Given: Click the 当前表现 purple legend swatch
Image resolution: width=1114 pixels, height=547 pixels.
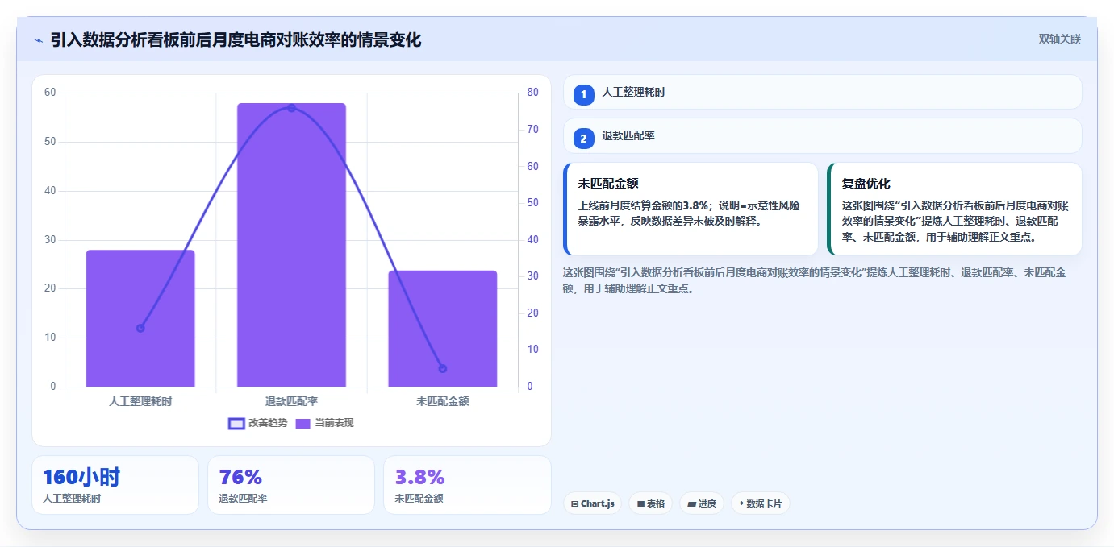Looking at the screenshot, I should coord(302,424).
